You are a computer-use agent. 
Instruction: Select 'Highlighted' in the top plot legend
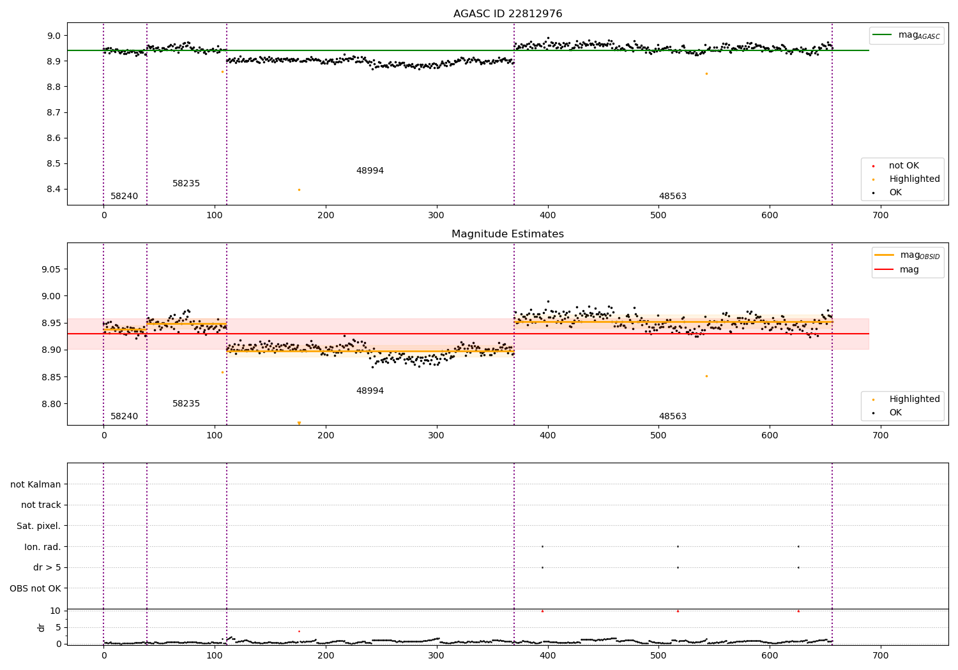click(907, 179)
